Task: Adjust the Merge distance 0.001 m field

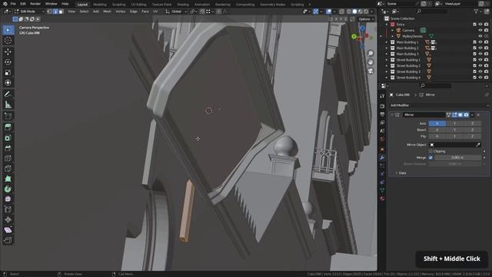Action: 457,158
